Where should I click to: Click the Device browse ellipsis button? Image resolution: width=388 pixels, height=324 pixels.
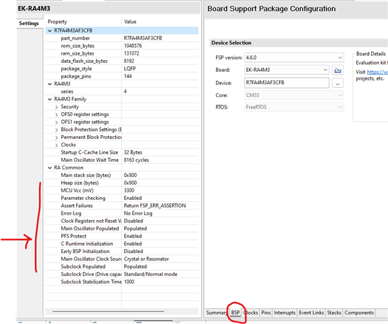point(337,83)
